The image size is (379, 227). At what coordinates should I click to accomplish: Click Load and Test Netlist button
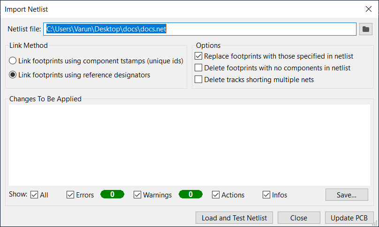[234, 218]
